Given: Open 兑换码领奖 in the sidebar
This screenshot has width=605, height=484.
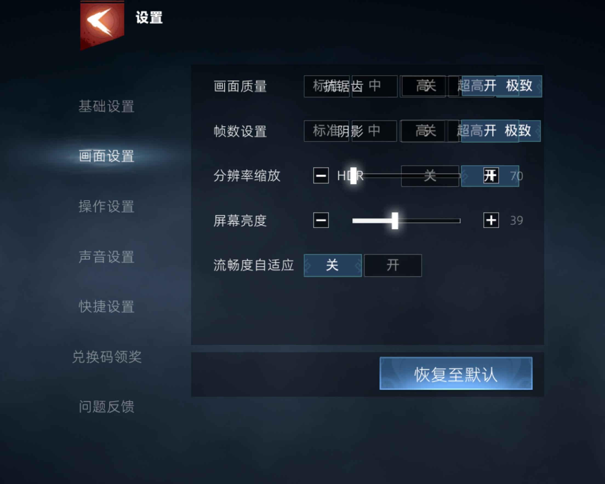Looking at the screenshot, I should click(x=107, y=357).
